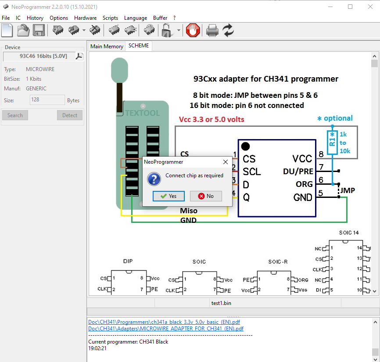Click the Unprotect padlock icon
The image size is (380, 362).
[x=167, y=31]
